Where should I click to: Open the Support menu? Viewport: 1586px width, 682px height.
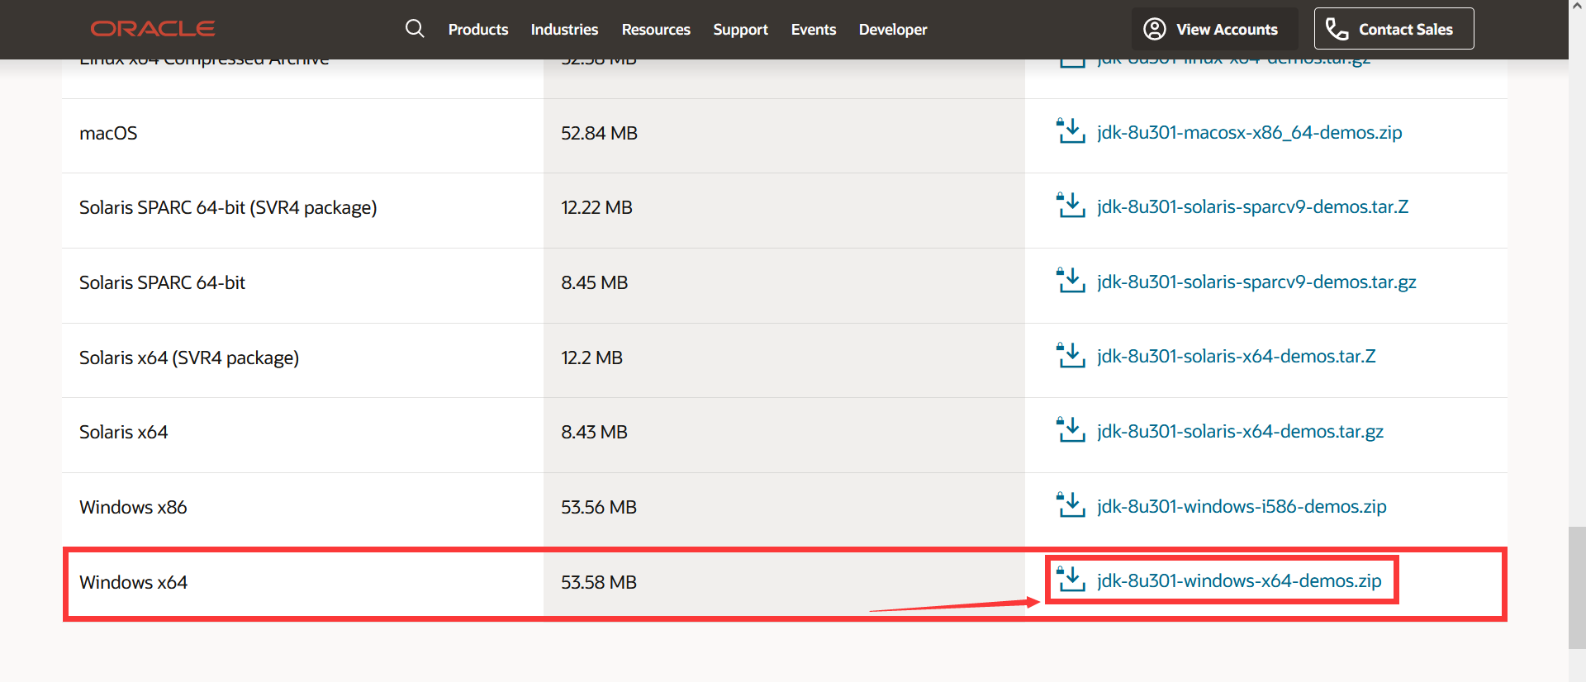point(740,30)
